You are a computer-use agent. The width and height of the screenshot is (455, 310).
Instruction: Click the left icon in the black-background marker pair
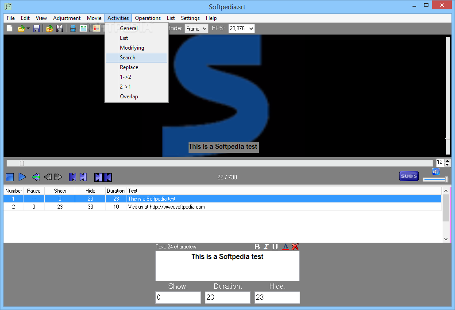click(x=99, y=177)
